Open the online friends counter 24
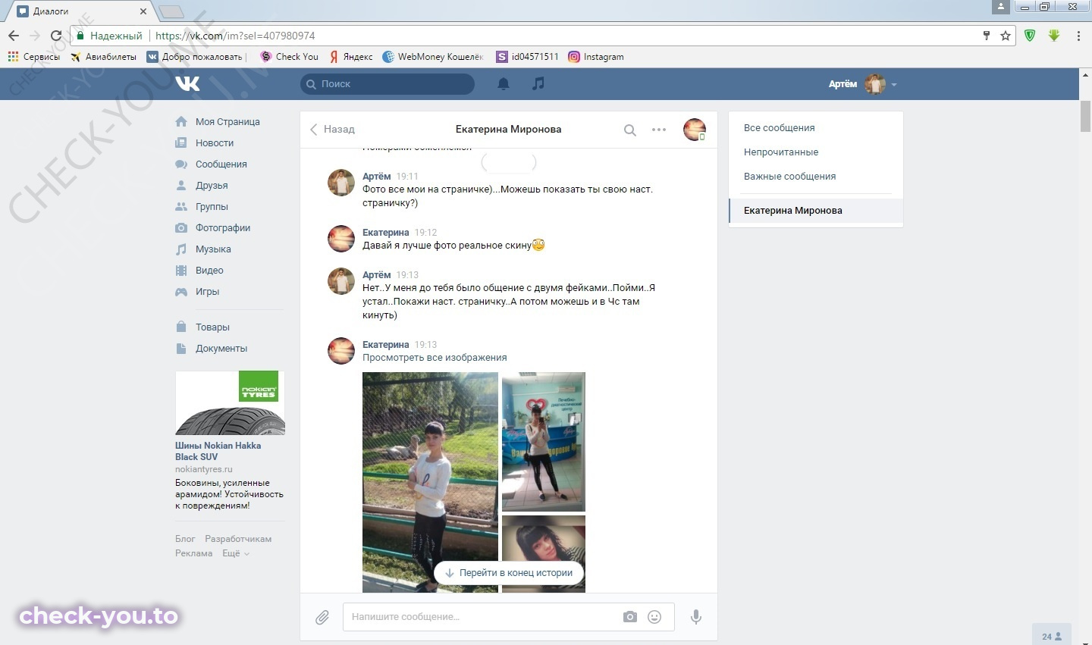The height and width of the screenshot is (645, 1092). [x=1052, y=636]
